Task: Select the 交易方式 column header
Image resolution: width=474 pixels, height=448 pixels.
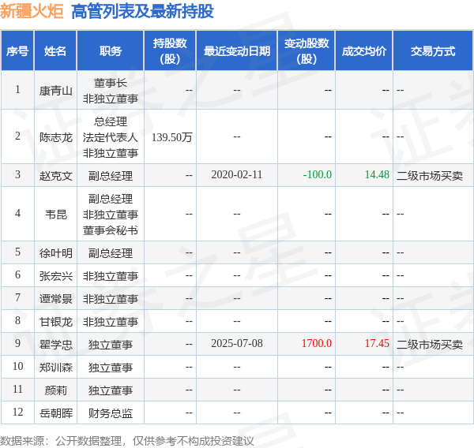Action: click(x=433, y=51)
